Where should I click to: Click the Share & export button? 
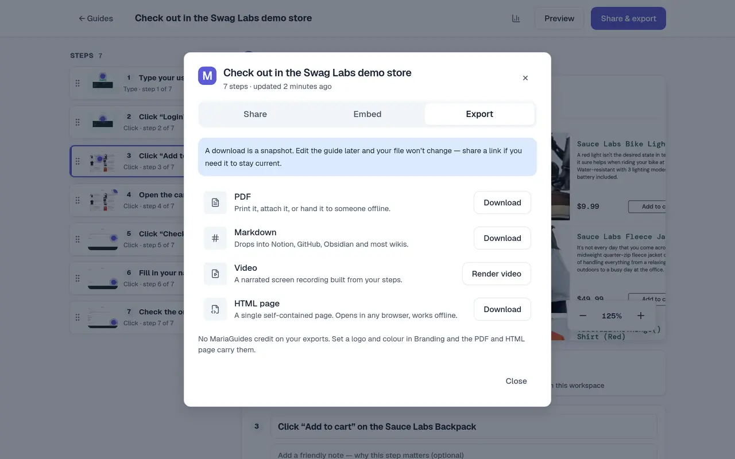tap(628, 18)
